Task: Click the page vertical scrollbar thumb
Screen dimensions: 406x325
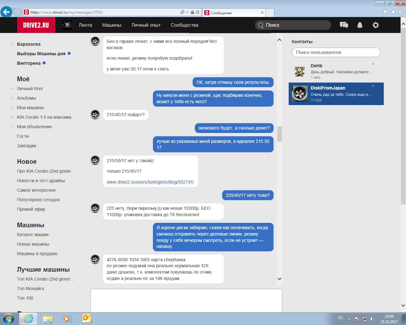Action: point(403,116)
